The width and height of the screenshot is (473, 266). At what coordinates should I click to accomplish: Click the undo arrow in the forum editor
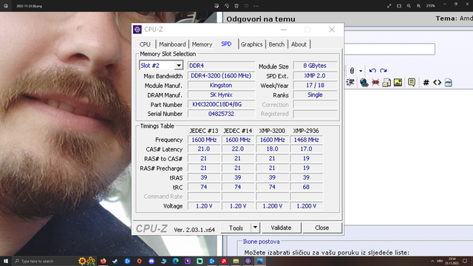point(372,71)
